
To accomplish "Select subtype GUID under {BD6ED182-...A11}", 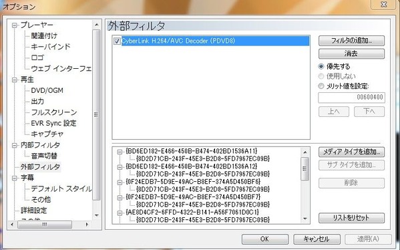I will coord(203,158).
